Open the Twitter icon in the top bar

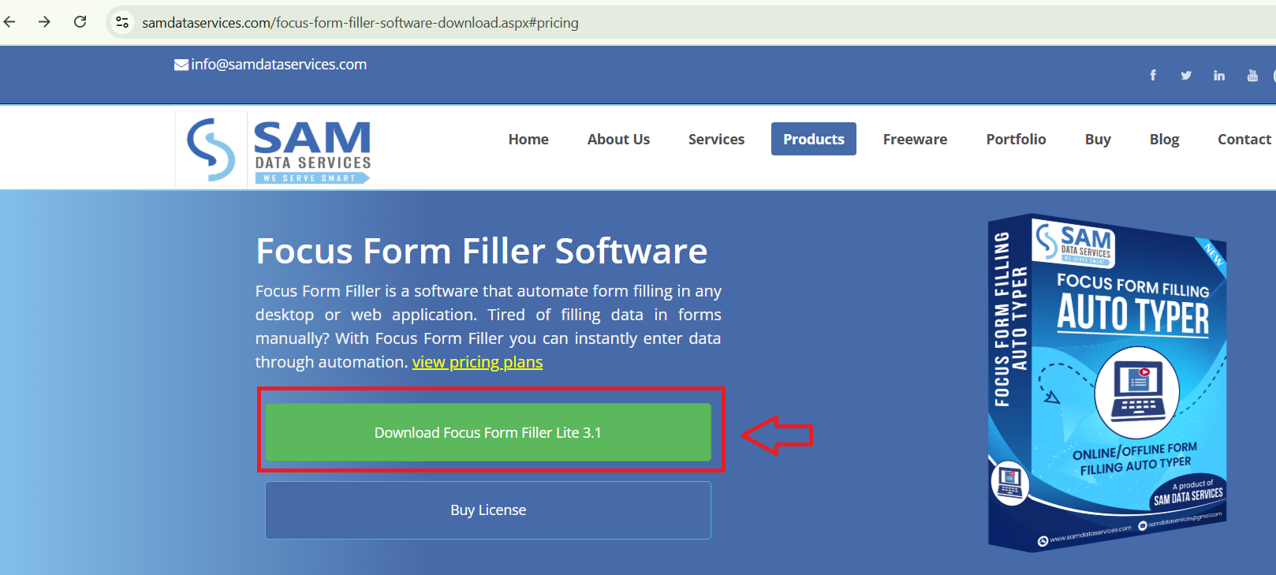[x=1186, y=75]
